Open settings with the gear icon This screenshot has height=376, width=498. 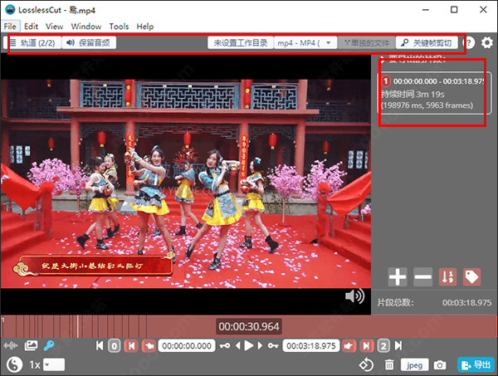click(x=487, y=42)
